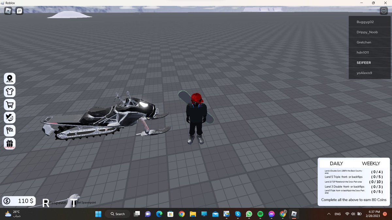The height and width of the screenshot is (220, 392).
Task: Click the Set Spawnpoint label
Action: tap(86, 203)
